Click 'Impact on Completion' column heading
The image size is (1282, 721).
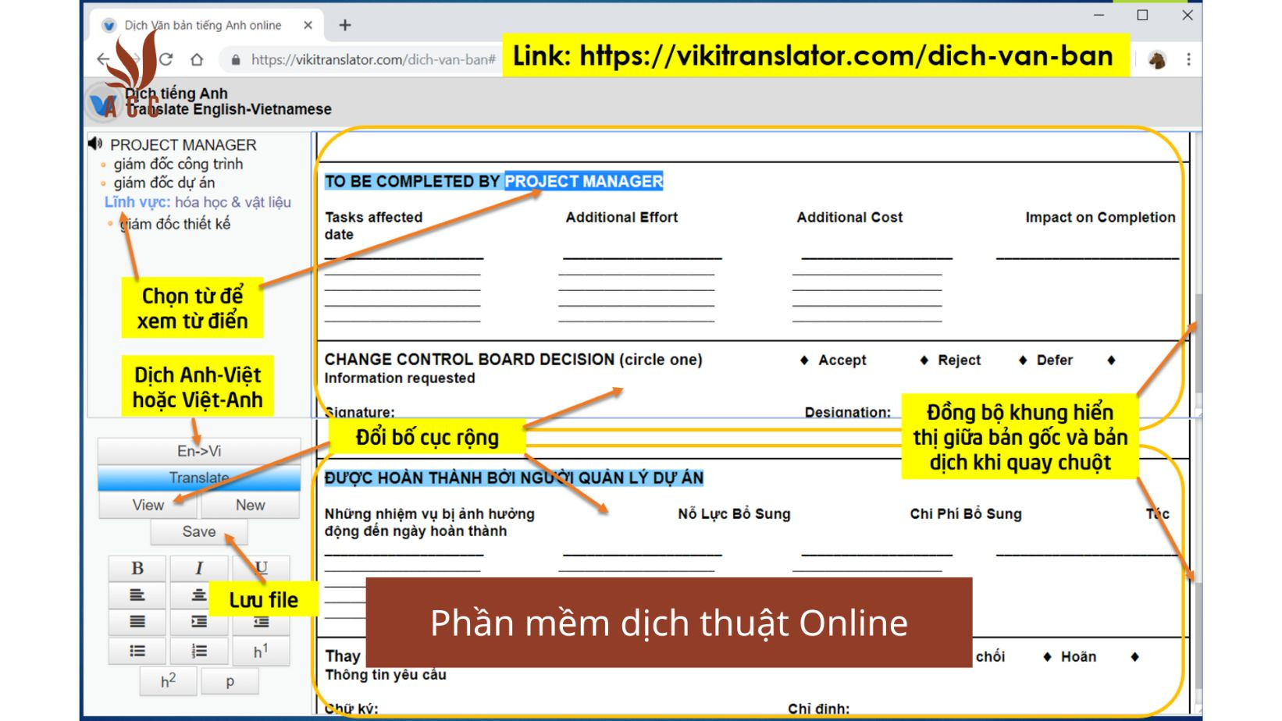[1100, 217]
